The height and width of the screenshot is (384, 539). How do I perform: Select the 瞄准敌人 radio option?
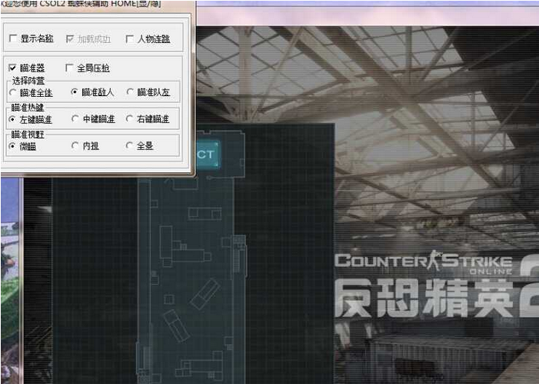[x=75, y=92]
